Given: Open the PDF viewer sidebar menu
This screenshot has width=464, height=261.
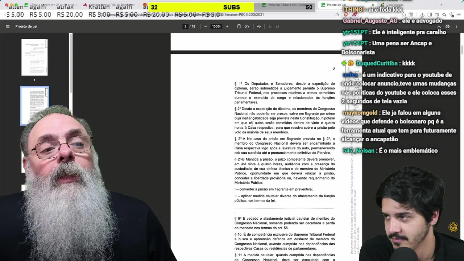Looking at the screenshot, I should (x=8, y=26).
